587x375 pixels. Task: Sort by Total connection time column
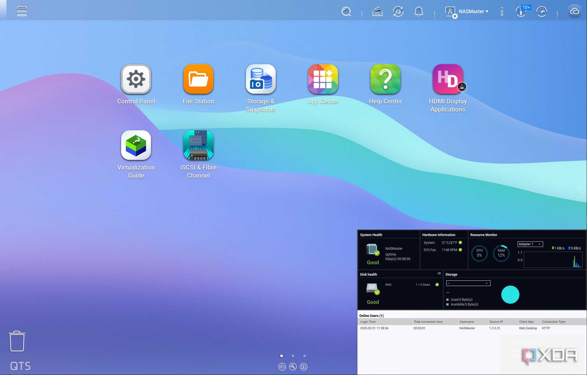(435, 322)
